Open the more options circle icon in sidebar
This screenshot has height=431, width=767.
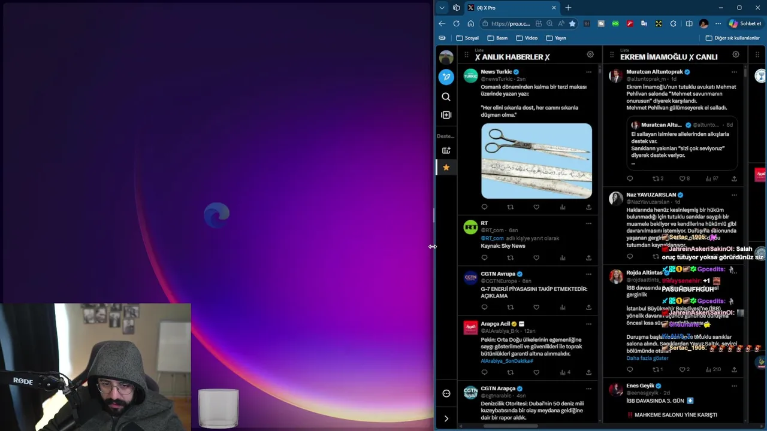click(x=446, y=393)
